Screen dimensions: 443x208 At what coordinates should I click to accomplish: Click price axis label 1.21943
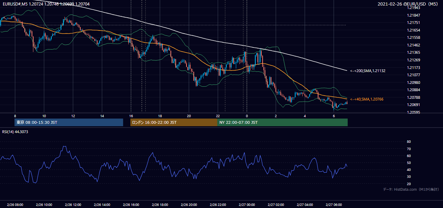pyautogui.click(x=414, y=8)
